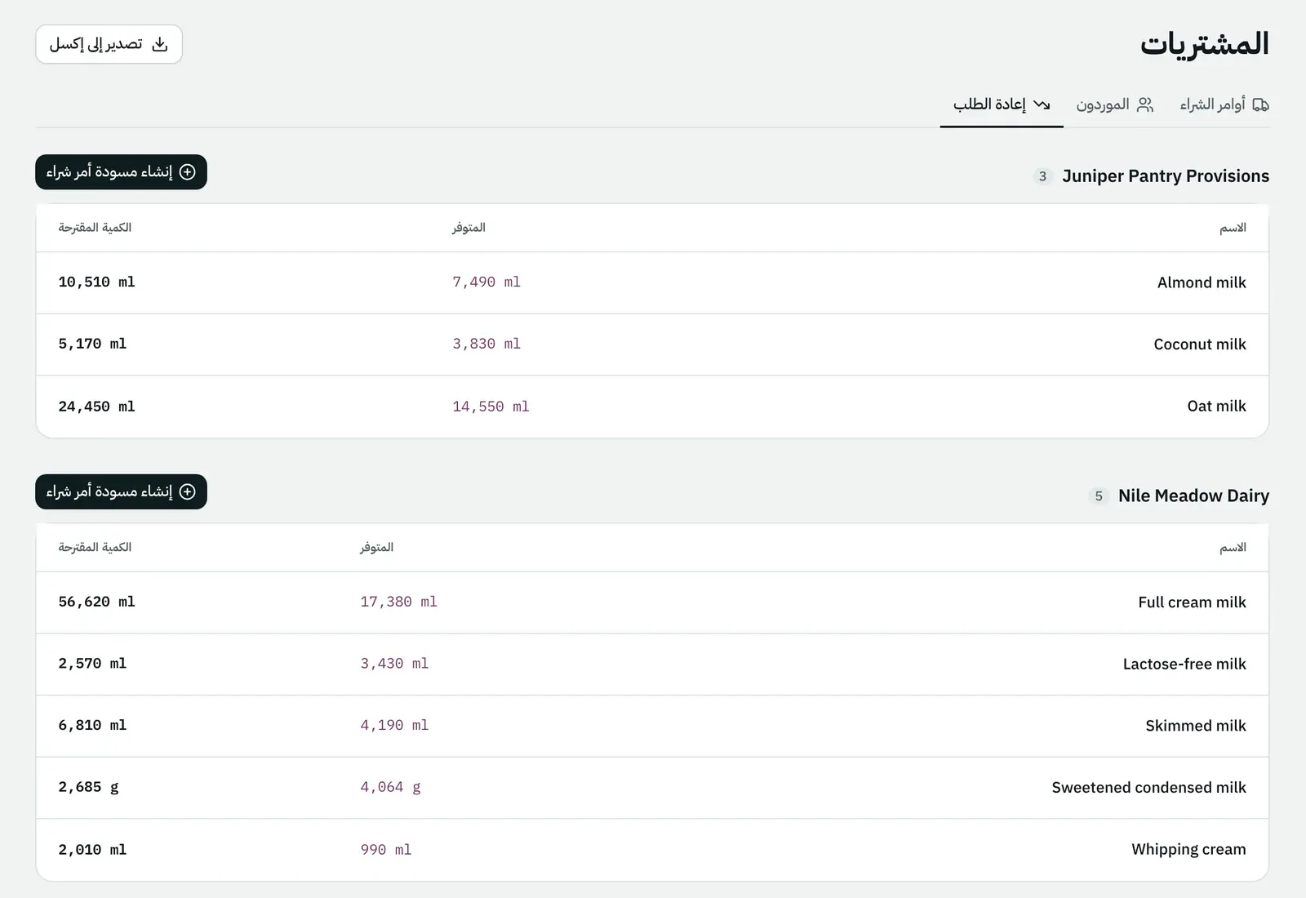Select the Whipping cream row name
This screenshot has height=898, width=1306.
click(1188, 850)
